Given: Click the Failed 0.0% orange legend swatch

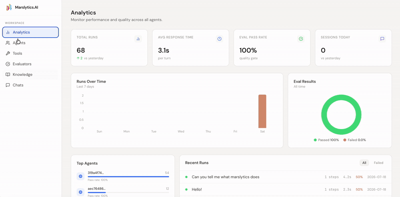Looking at the screenshot, I should [345, 140].
